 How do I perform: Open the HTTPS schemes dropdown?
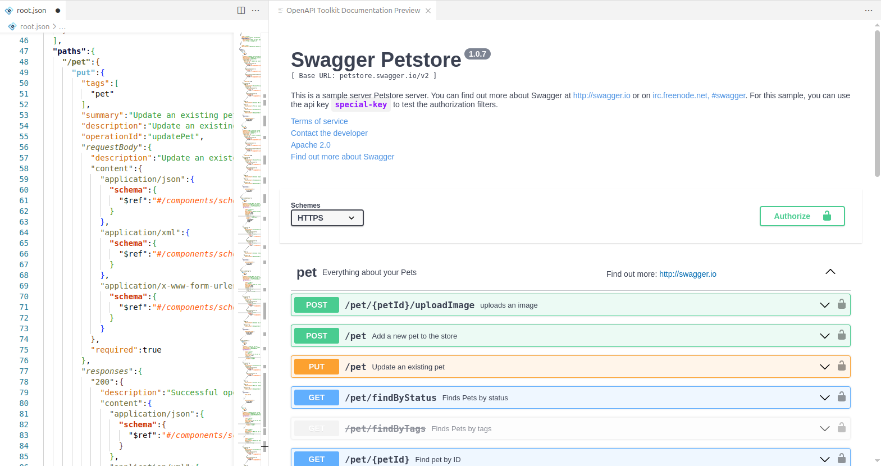coord(327,218)
